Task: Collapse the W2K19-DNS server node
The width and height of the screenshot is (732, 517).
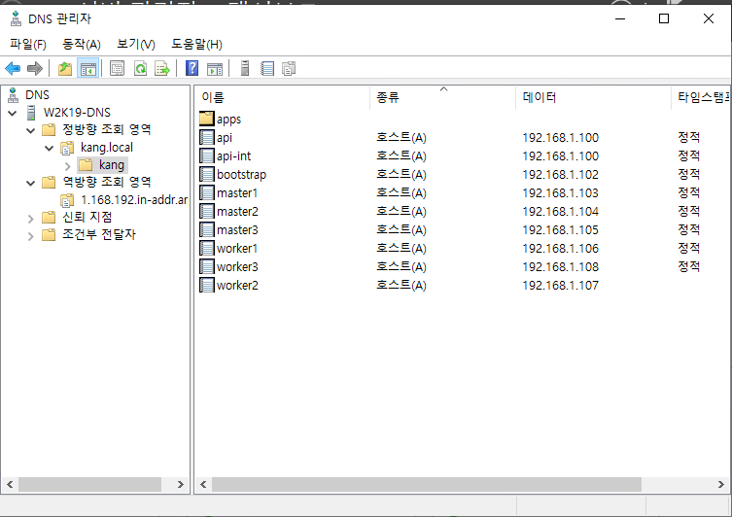Action: point(13,113)
